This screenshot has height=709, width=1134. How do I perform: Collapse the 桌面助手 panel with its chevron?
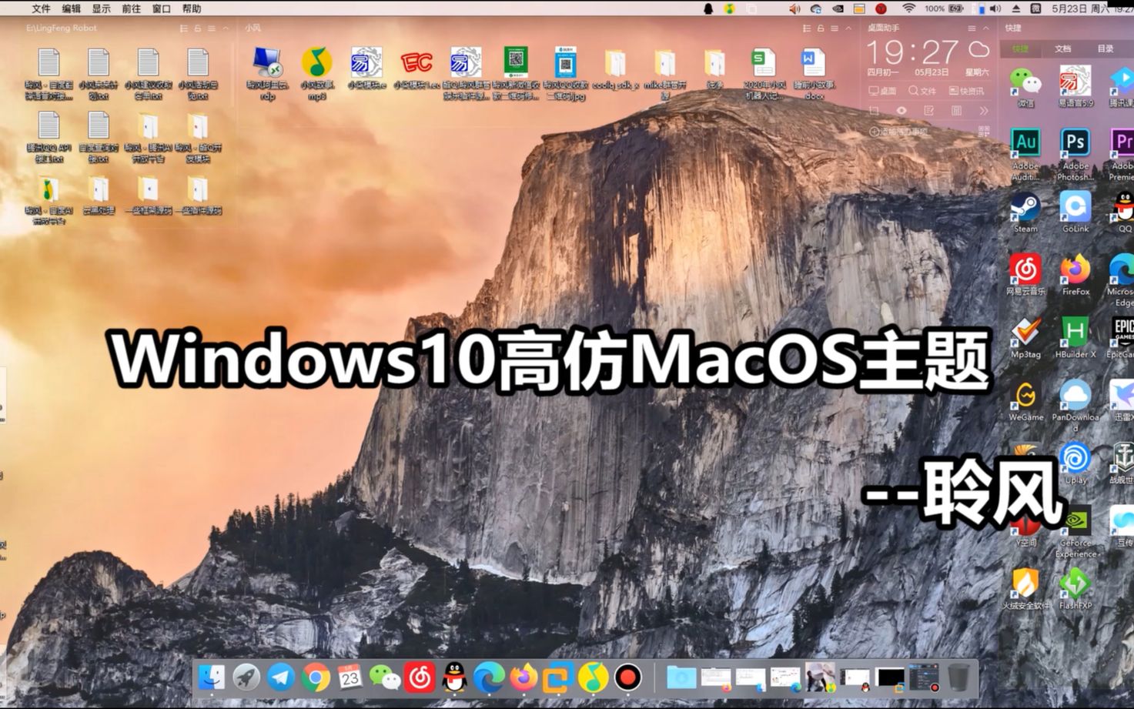(x=986, y=28)
